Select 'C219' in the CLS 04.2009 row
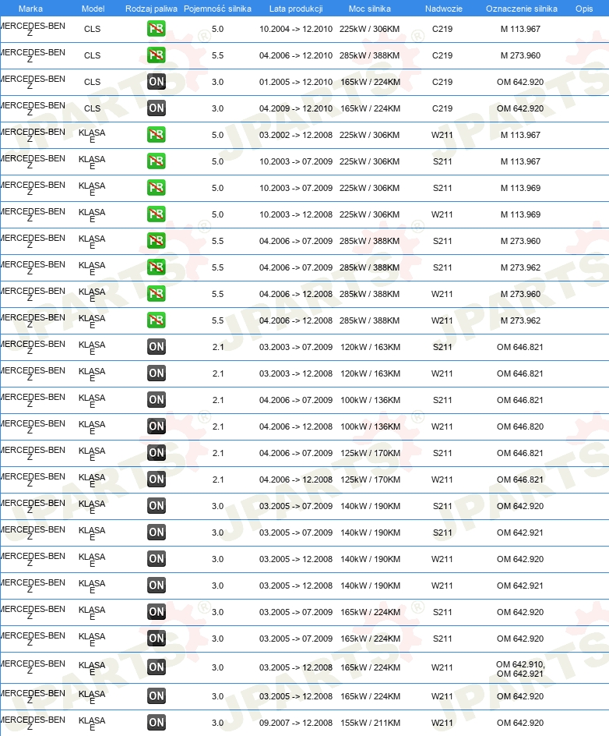This screenshot has height=736, width=609. point(442,108)
